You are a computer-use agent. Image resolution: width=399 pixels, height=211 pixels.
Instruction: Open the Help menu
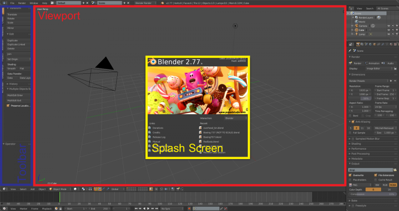pyautogui.click(x=44, y=3)
